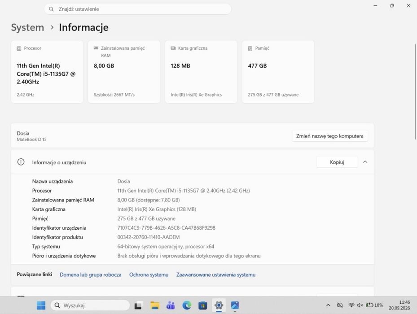Open Microsoft Teams taskbar icon
Image resolution: width=417 pixels, height=314 pixels.
(x=171, y=305)
